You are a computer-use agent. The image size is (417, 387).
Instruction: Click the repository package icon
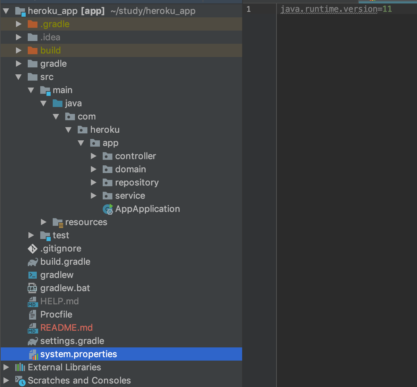[108, 183]
